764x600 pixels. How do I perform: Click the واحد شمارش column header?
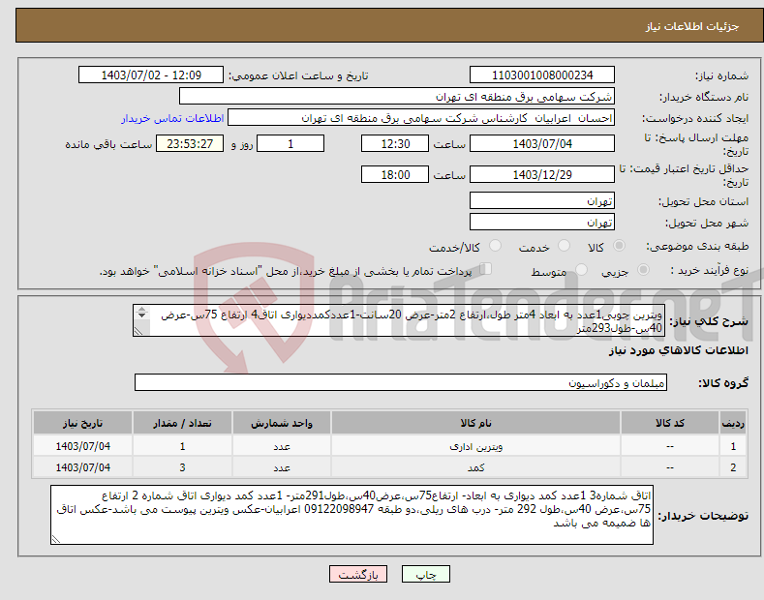[x=282, y=423]
